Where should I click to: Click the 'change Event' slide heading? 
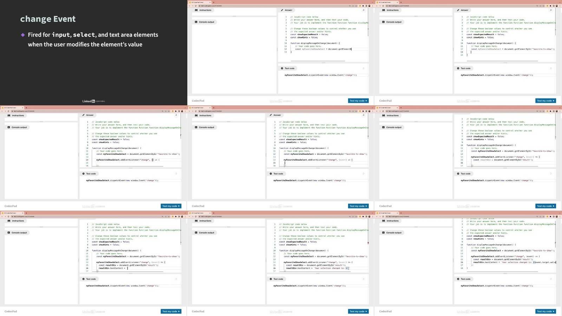tap(48, 19)
